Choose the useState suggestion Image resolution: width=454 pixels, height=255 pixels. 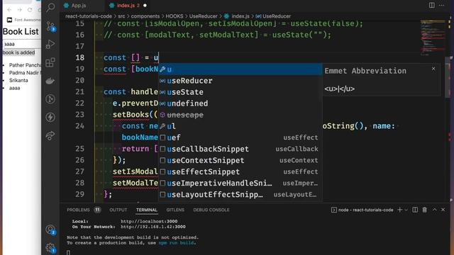240,92
